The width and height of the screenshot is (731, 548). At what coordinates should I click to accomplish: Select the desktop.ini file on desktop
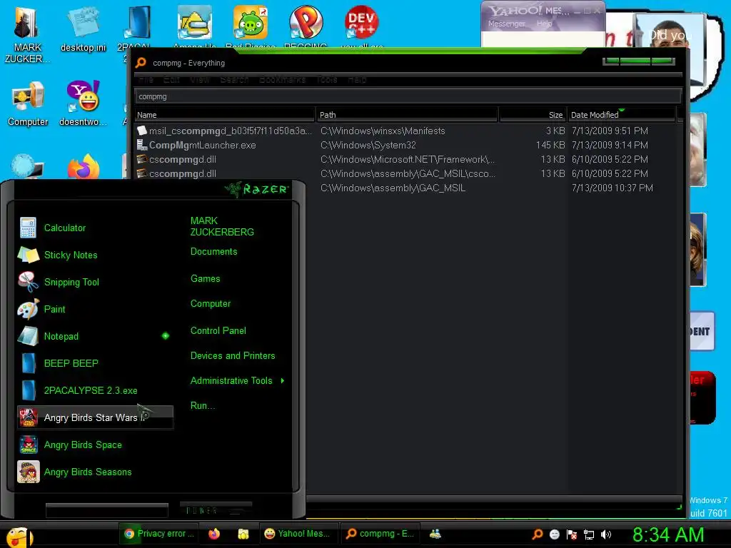[83, 29]
